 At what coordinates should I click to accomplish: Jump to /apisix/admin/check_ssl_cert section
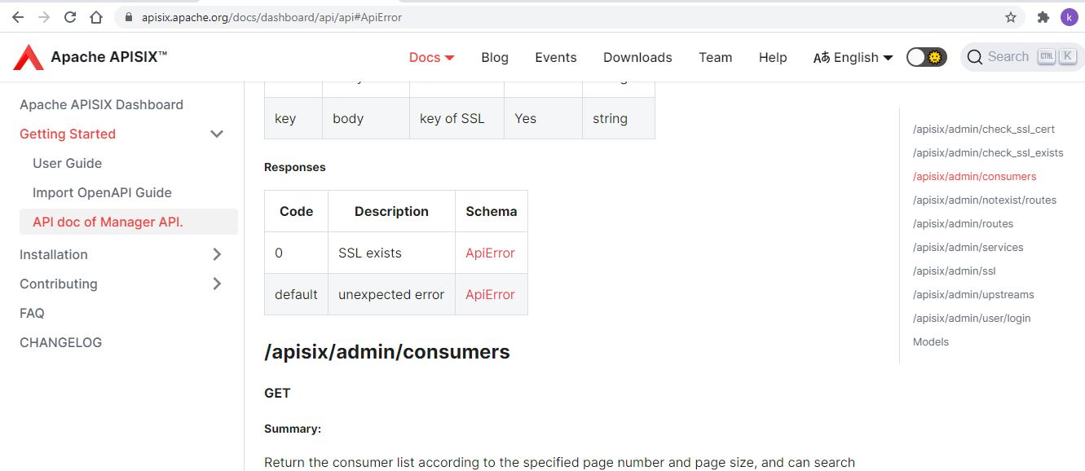click(x=984, y=129)
